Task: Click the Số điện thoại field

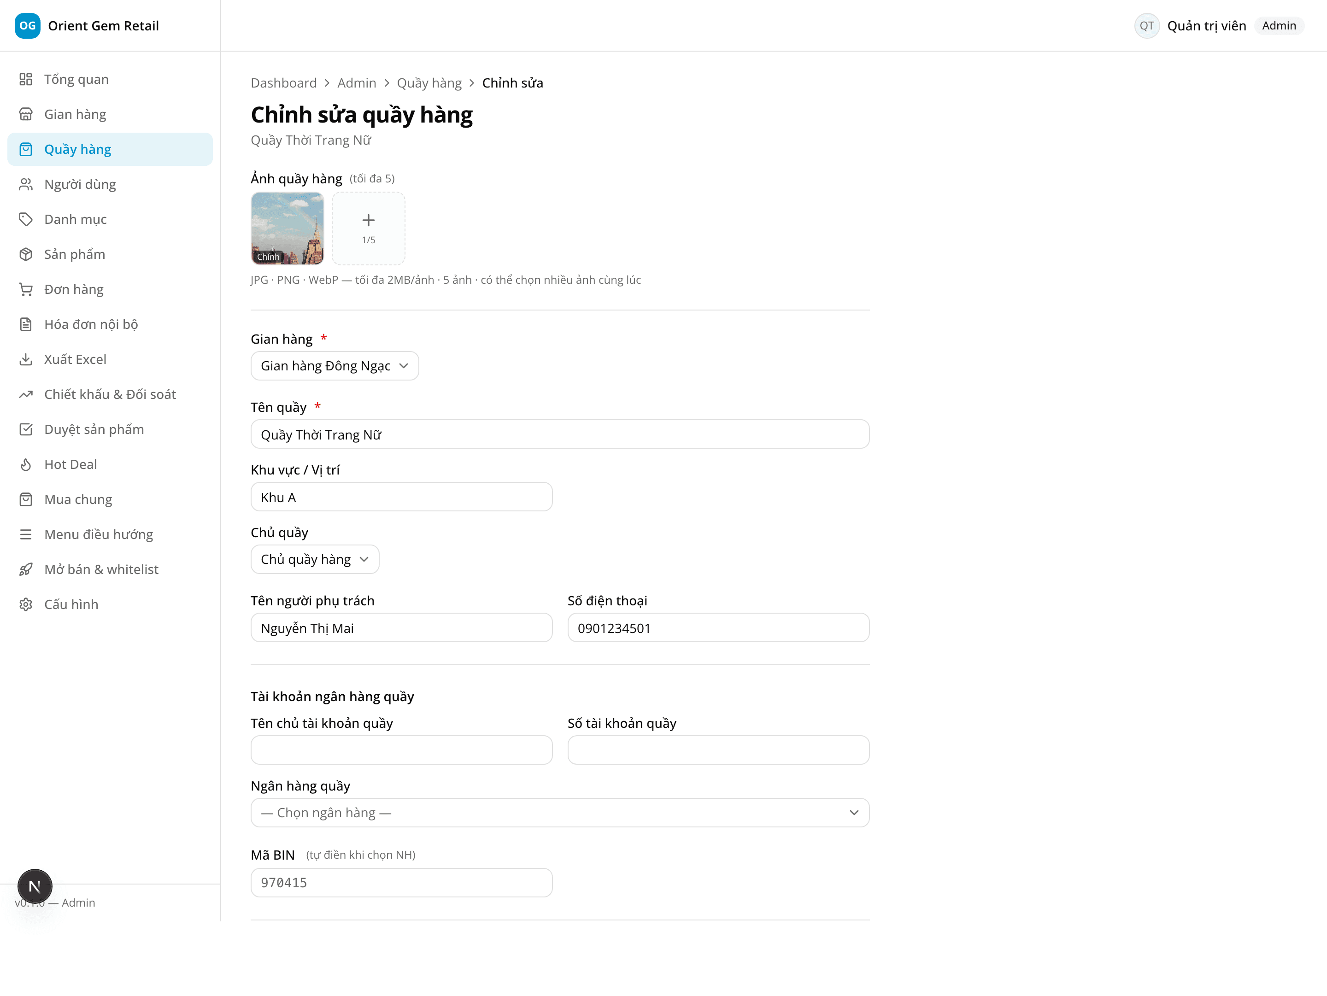Action: [x=718, y=628]
